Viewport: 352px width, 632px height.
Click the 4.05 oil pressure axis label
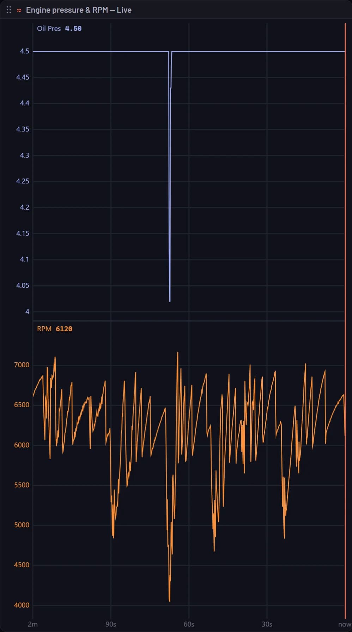pos(23,286)
